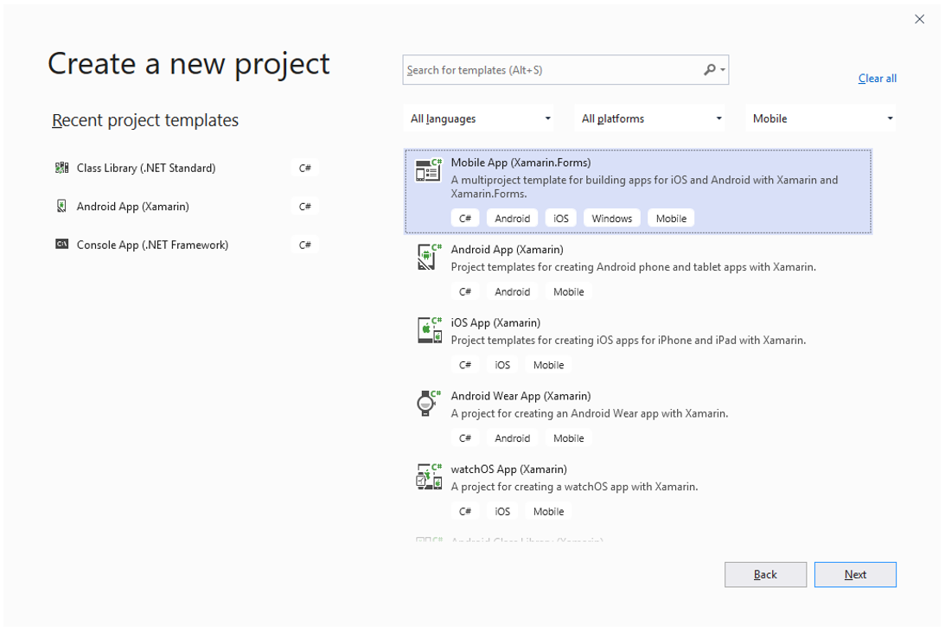Select Android App (Xamarin) title in template list
Screen dimensions: 945x632
(x=507, y=249)
